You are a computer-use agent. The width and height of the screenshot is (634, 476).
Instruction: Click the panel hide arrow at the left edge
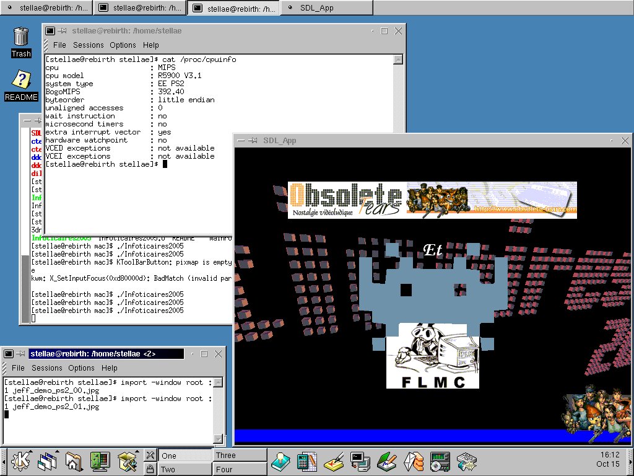(3, 461)
